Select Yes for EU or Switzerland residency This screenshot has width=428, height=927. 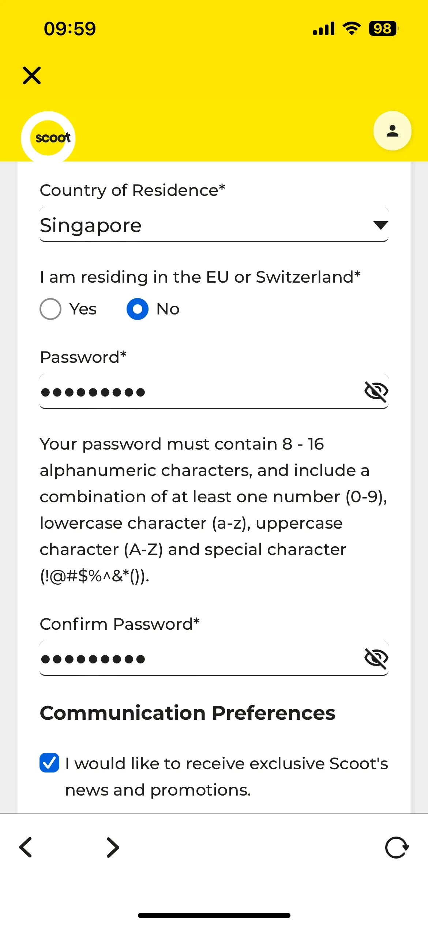pyautogui.click(x=50, y=309)
